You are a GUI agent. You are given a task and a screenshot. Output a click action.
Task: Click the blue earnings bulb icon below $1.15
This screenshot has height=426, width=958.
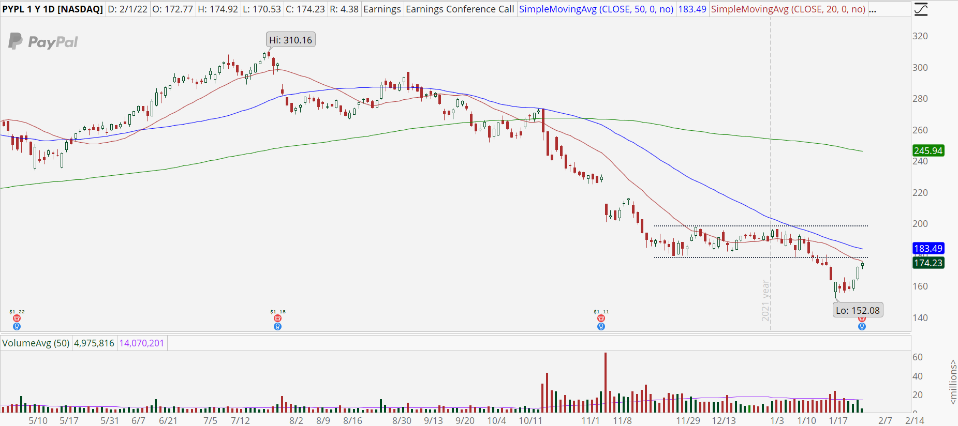277,327
